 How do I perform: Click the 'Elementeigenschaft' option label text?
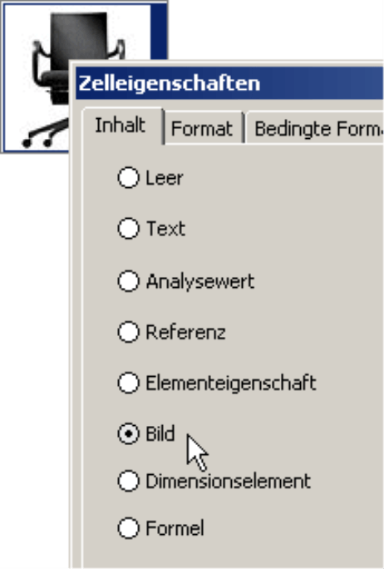[231, 383]
